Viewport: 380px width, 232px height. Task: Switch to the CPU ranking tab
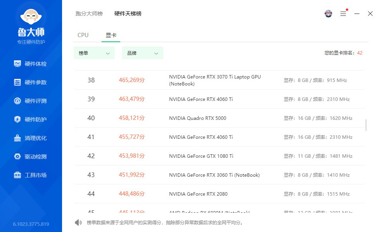tap(83, 35)
